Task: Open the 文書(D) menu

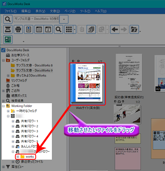Action: tap(55, 11)
